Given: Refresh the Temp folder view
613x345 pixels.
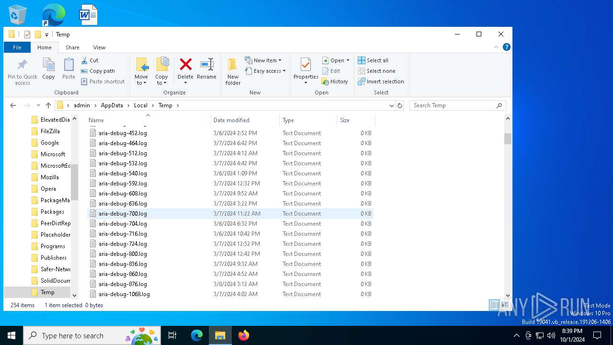Looking at the screenshot, I should [400, 105].
